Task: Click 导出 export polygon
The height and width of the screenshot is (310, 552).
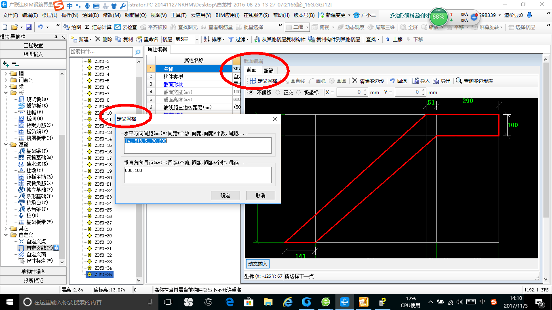Action: [442, 81]
